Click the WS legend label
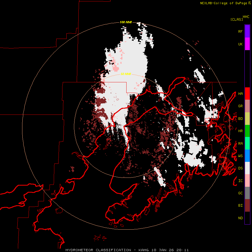 click(x=240, y=156)
